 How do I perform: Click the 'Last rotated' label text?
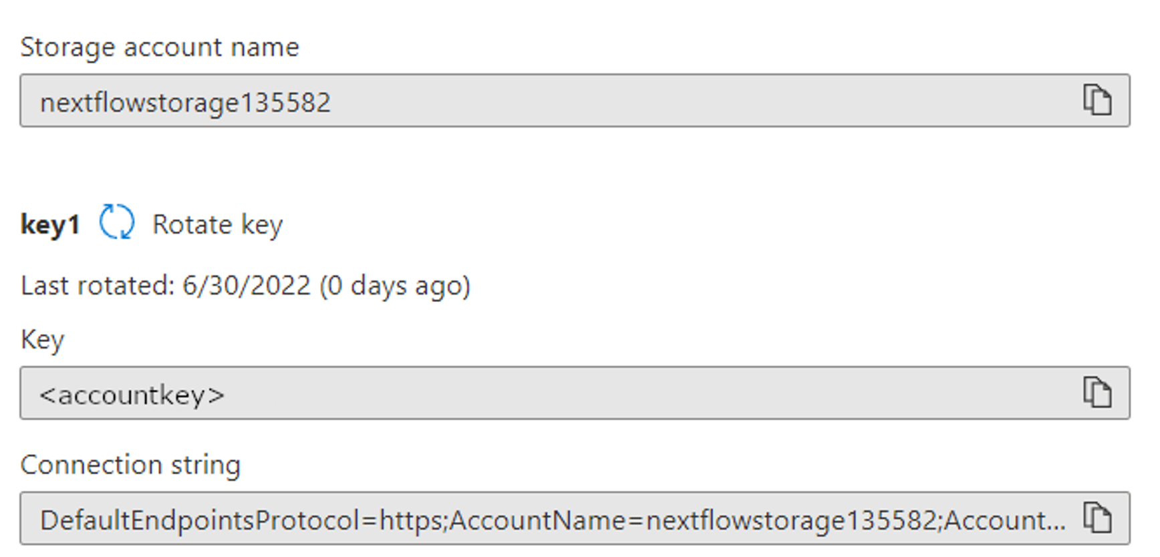pyautogui.click(x=98, y=286)
